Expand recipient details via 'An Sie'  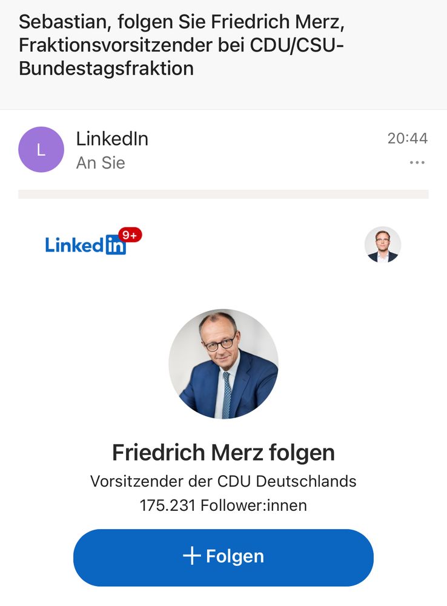tap(101, 162)
